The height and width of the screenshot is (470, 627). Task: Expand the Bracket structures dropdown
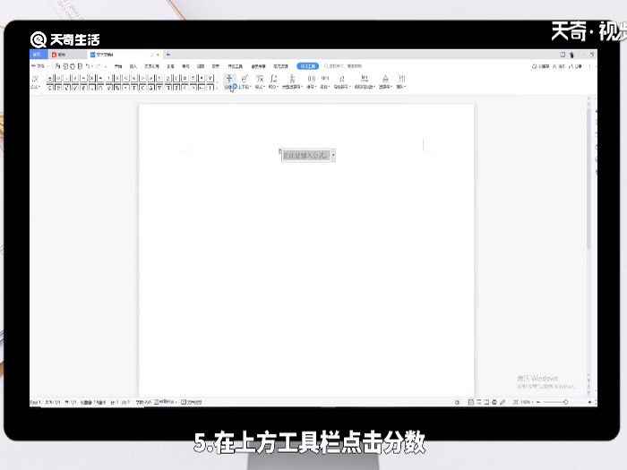pos(312,81)
